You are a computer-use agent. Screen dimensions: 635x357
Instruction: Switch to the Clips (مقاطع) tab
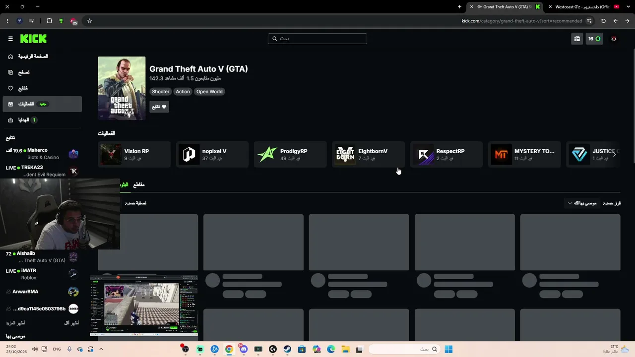click(x=139, y=184)
